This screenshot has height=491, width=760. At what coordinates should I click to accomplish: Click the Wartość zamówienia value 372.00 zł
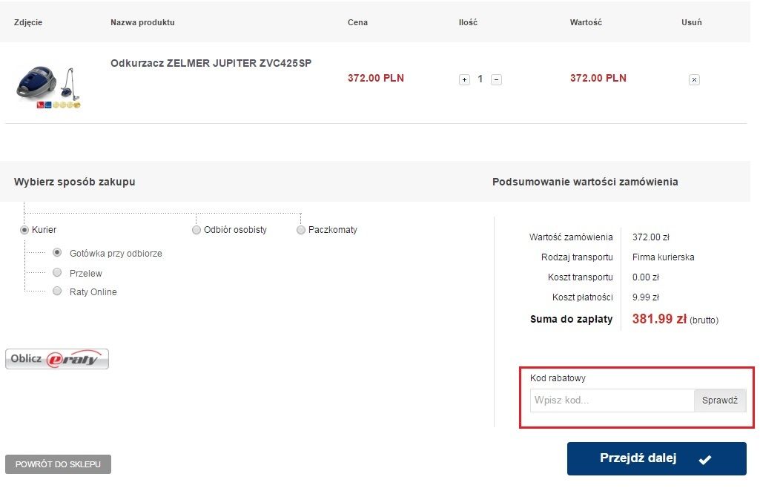(x=650, y=237)
